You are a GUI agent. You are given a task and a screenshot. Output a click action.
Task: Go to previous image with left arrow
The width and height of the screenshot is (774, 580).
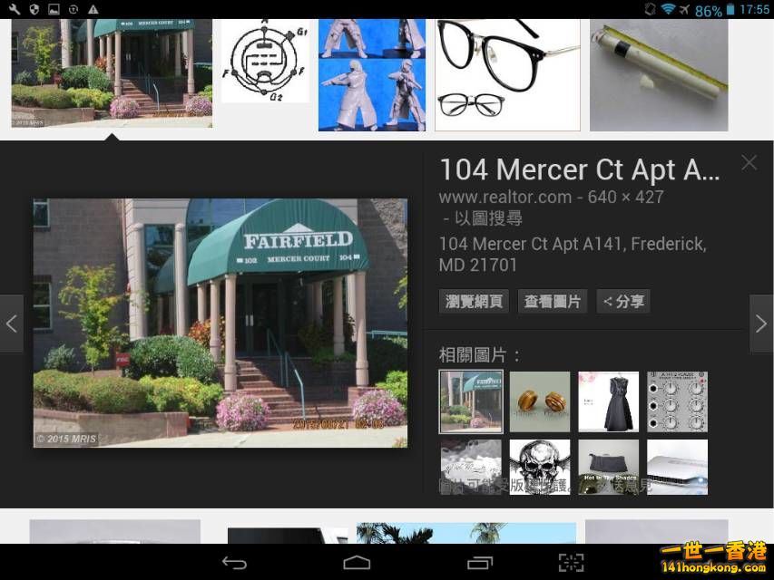[x=12, y=324]
